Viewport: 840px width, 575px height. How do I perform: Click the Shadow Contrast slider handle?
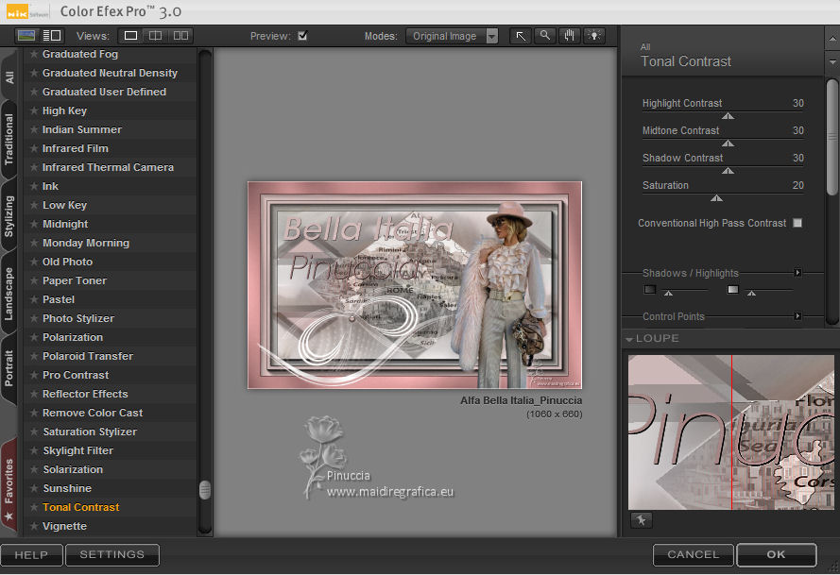point(728,171)
